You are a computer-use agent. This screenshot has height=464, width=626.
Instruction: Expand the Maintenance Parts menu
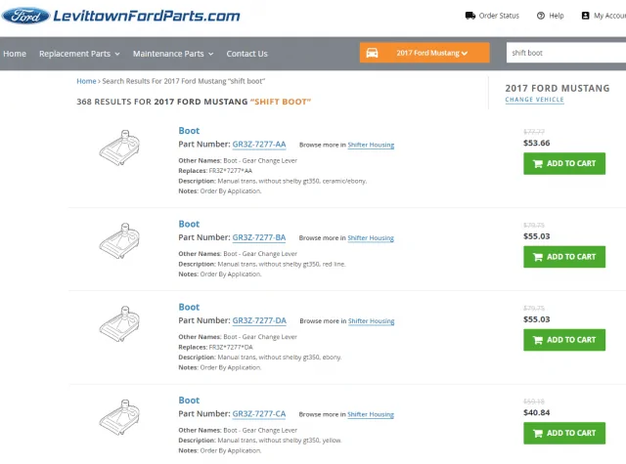click(x=173, y=54)
